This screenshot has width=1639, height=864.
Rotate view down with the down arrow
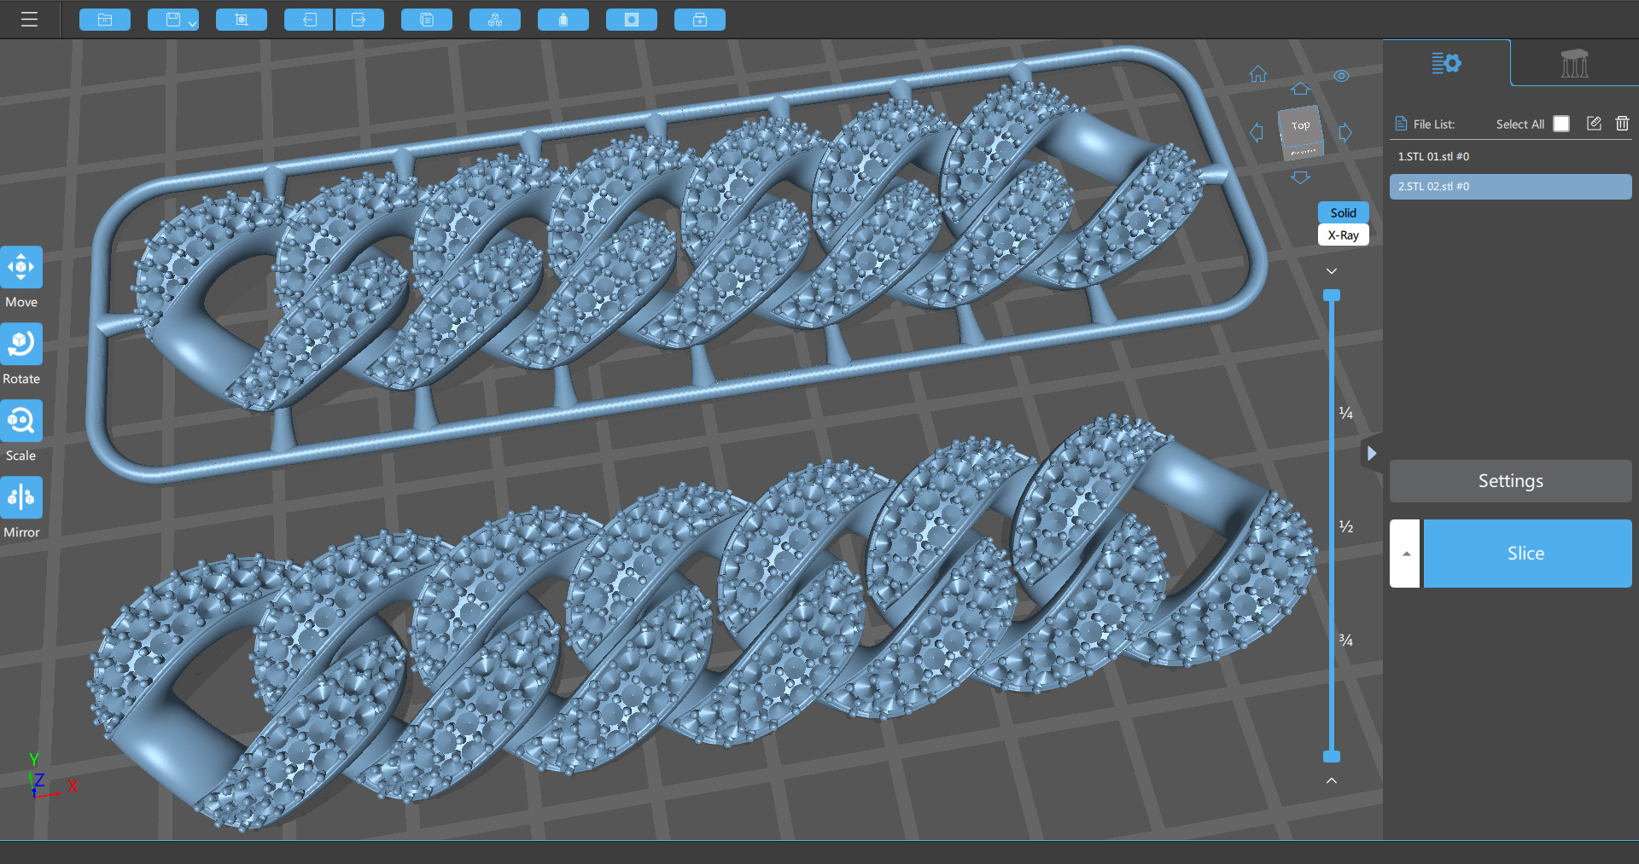(1300, 177)
